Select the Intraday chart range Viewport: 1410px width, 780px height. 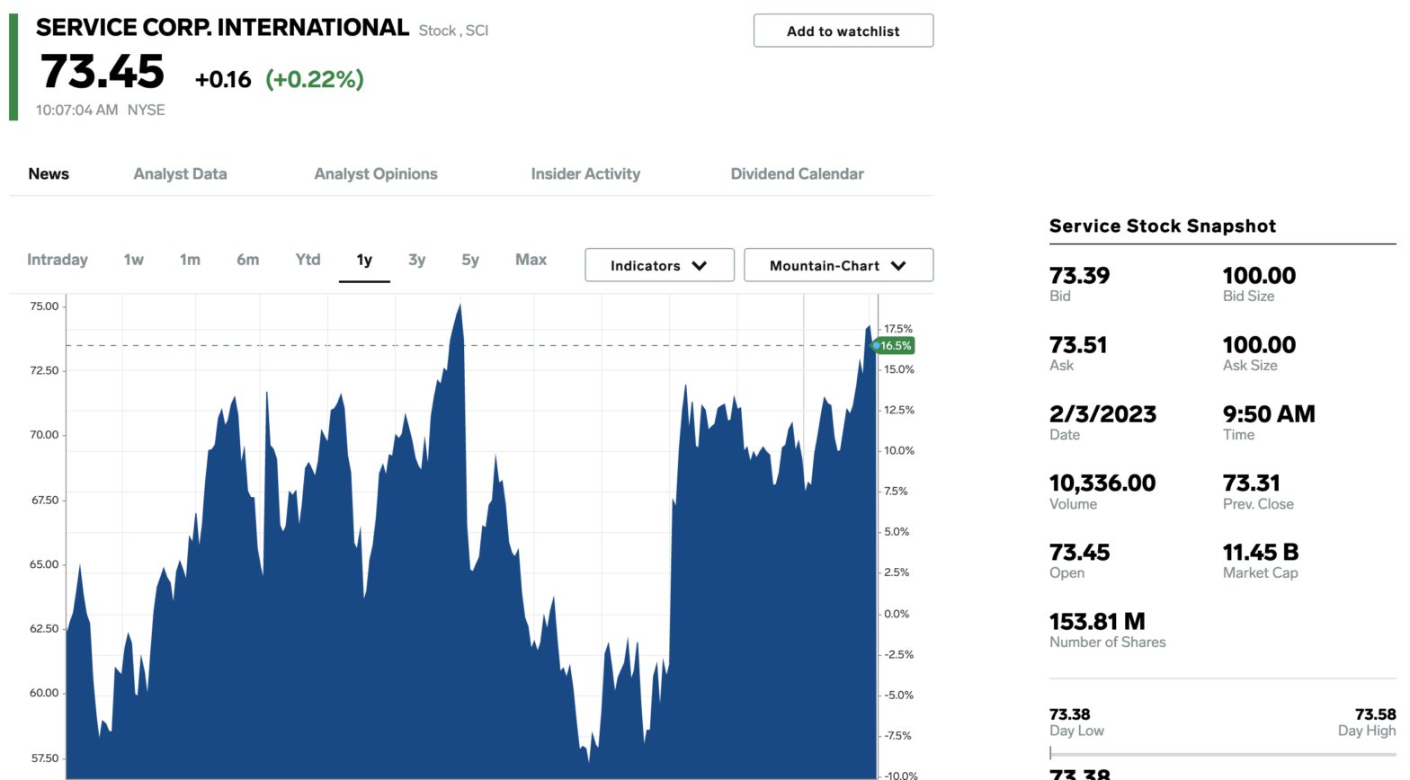[x=58, y=260]
